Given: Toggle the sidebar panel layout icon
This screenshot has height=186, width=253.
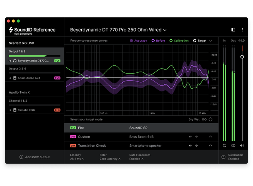Looking at the screenshot, I should tap(233, 30).
